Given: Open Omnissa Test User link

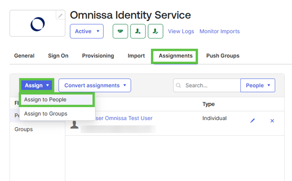Looking at the screenshot, I should [x=124, y=118].
